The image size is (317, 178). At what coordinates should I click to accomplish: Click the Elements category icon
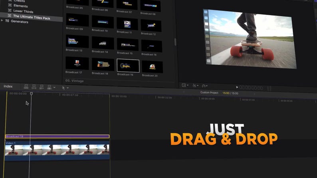click(x=10, y=5)
